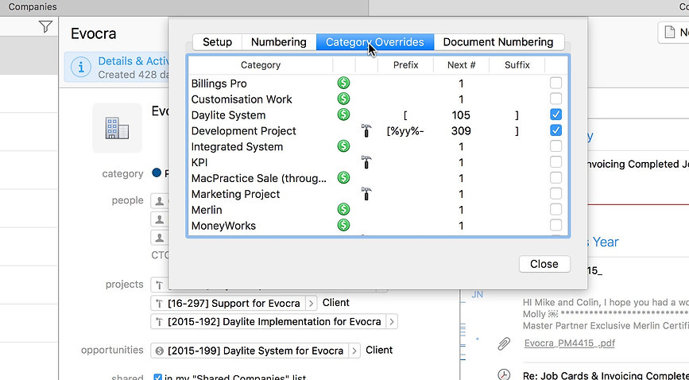Screen dimensions: 689x380
Task: Click the Category column header
Action: click(261, 65)
